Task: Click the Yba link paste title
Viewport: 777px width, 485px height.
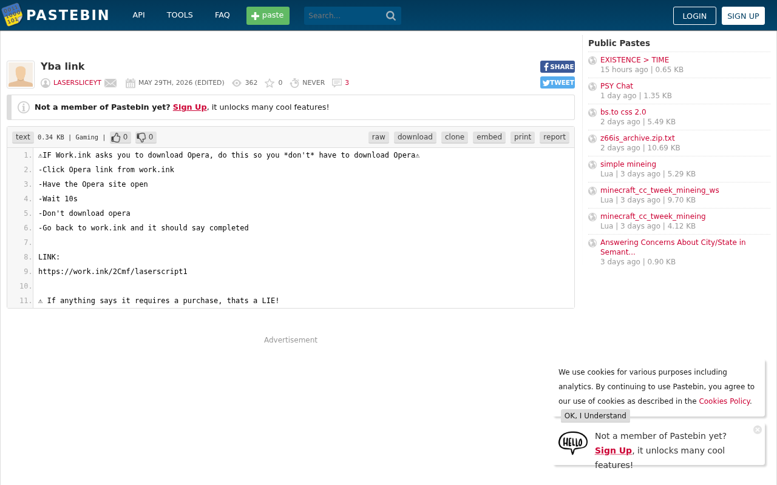Action: (x=63, y=67)
